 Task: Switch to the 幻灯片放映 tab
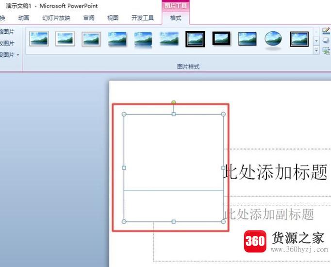[x=56, y=18]
